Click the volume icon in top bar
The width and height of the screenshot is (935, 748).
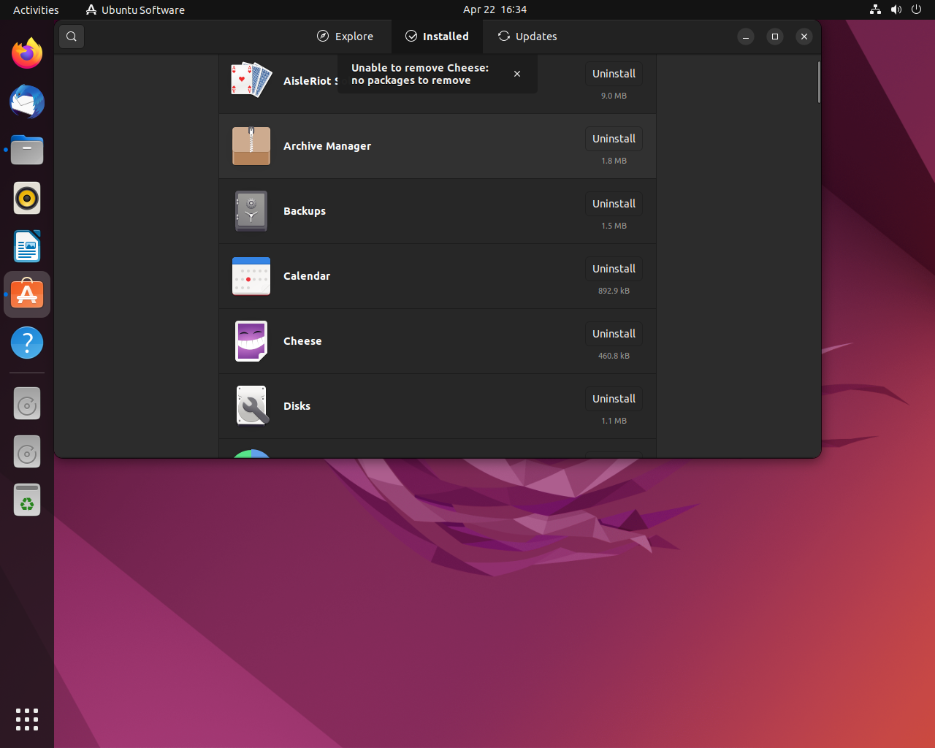click(896, 9)
